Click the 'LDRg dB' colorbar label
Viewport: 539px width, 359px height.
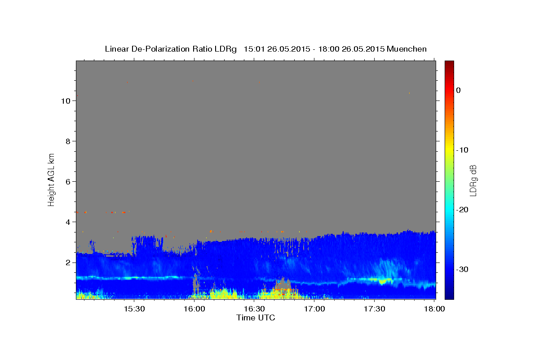(473, 180)
